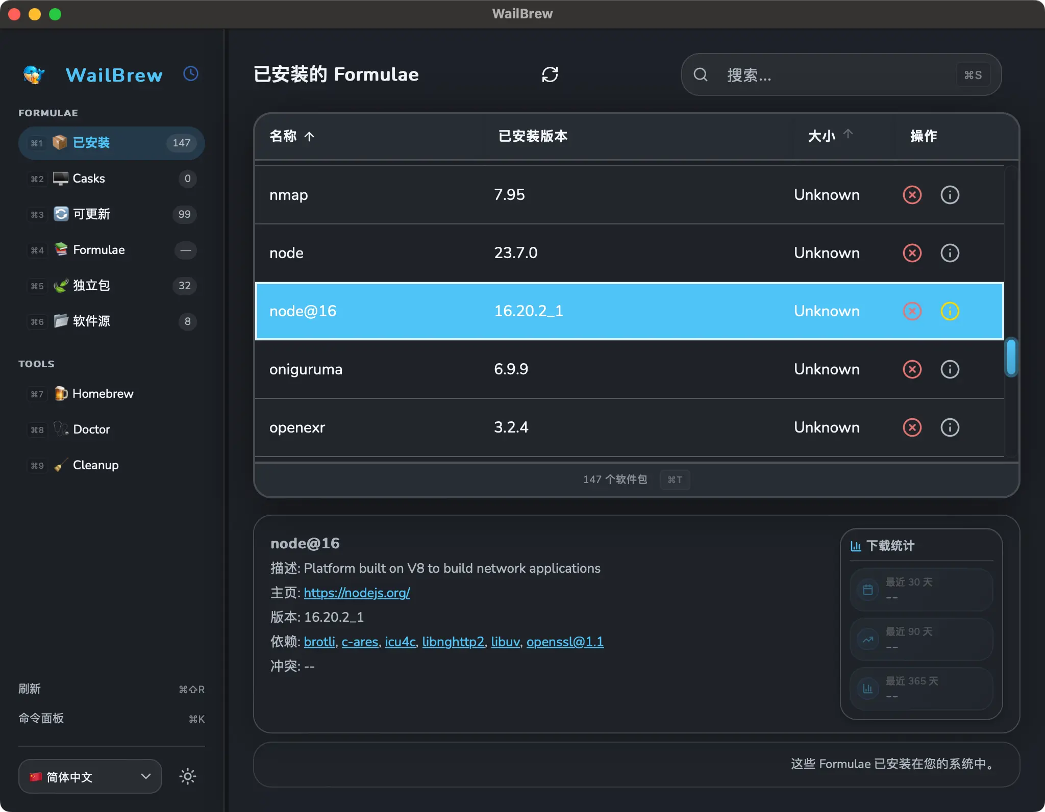
Task: Follow the libnghttp2 dependency link
Action: tap(453, 642)
